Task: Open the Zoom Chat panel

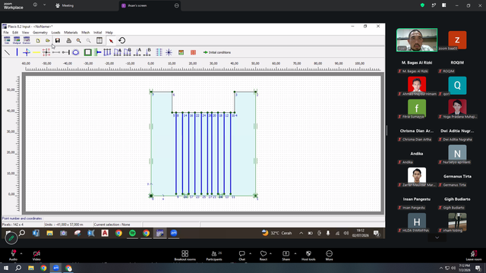Action: 241,256
